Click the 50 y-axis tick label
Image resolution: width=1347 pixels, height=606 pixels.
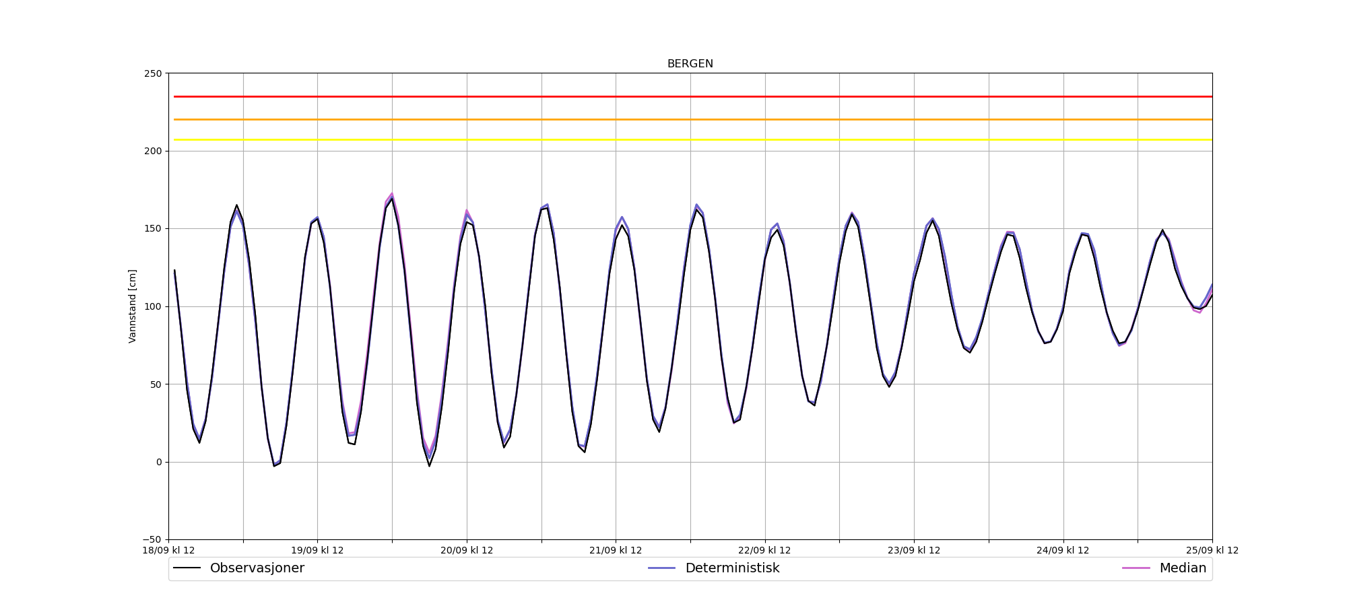pos(156,384)
